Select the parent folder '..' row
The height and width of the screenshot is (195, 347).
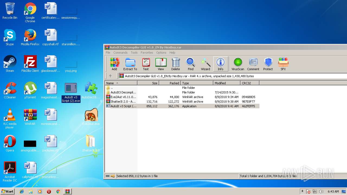[x=182, y=88]
